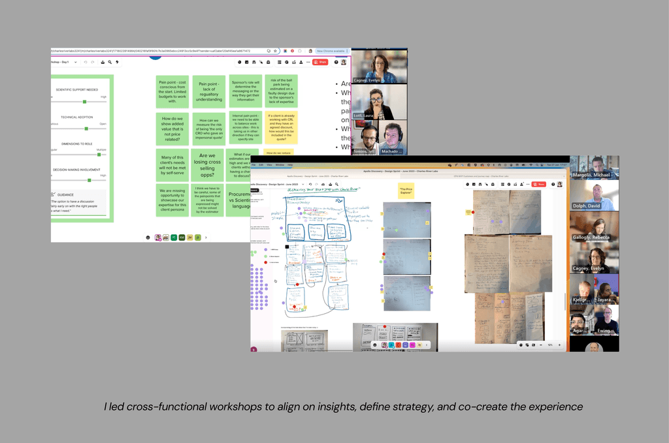Click KM participant avatar in Workshop bottom bar
Screen dimensions: 669x443
pos(182,237)
